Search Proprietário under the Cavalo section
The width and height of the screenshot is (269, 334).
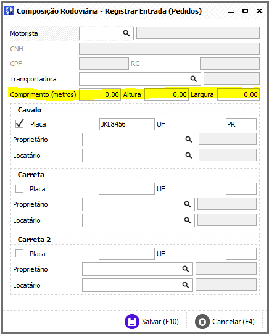[189, 140]
